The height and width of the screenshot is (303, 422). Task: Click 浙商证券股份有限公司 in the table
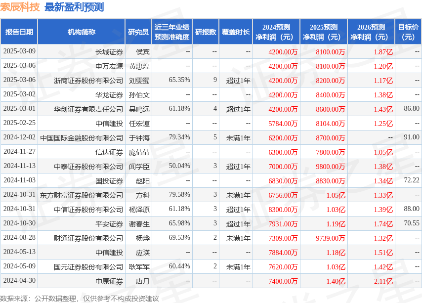[x=88, y=80]
